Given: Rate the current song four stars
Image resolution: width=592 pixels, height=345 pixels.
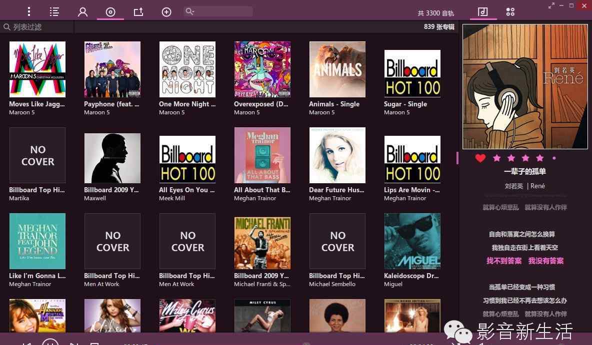Looking at the screenshot, I should click(540, 158).
